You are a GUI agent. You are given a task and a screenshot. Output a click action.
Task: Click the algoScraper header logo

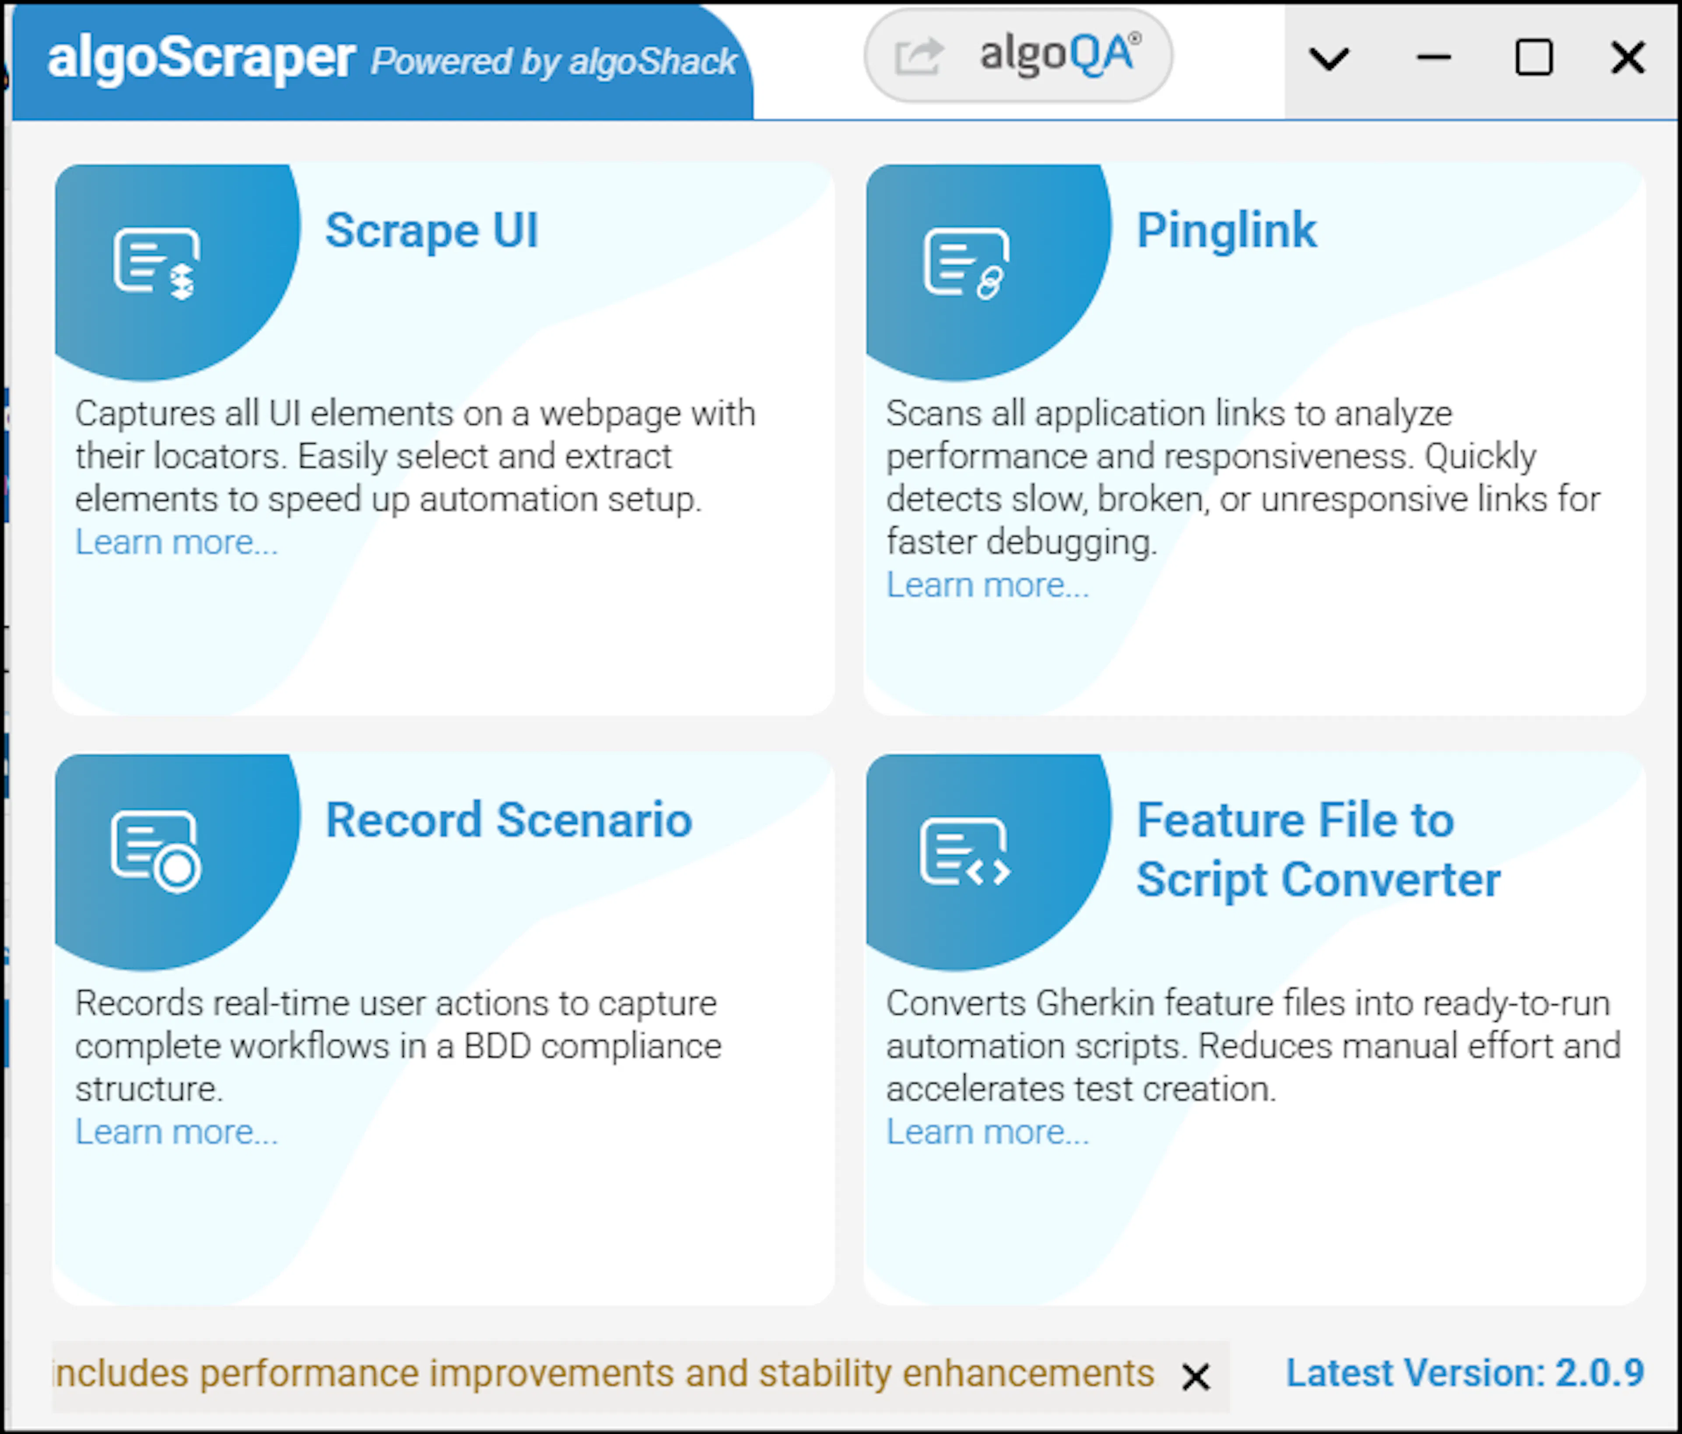[201, 58]
